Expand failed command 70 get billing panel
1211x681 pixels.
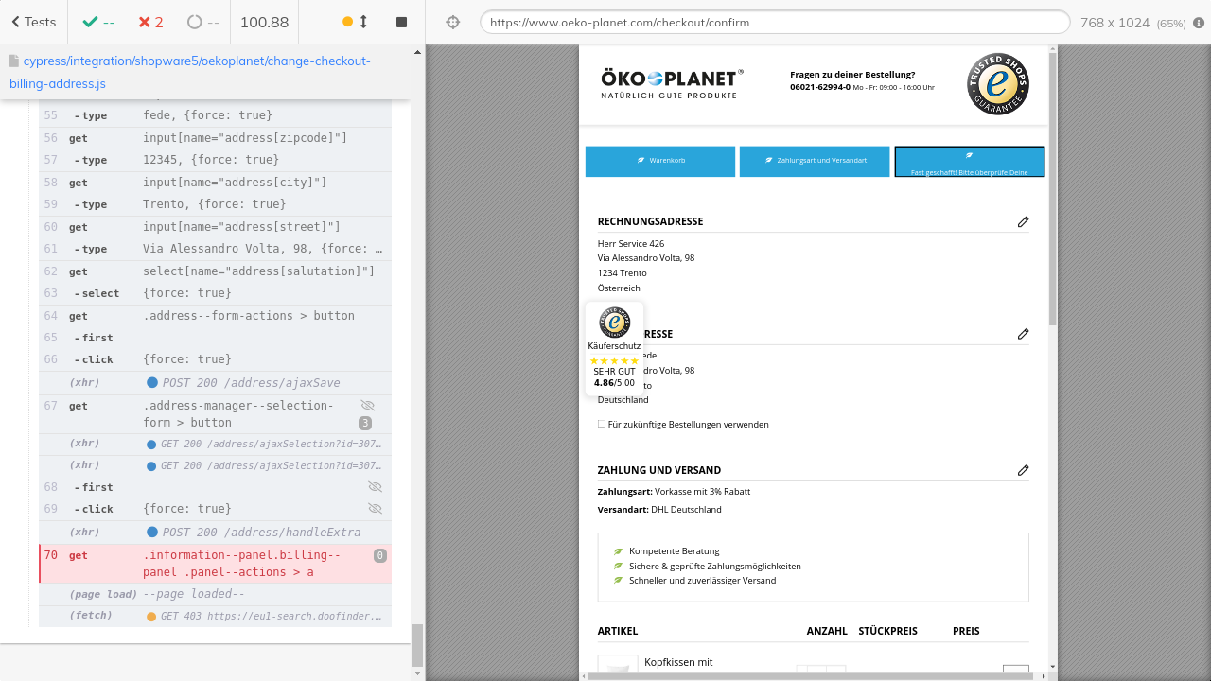click(x=241, y=564)
